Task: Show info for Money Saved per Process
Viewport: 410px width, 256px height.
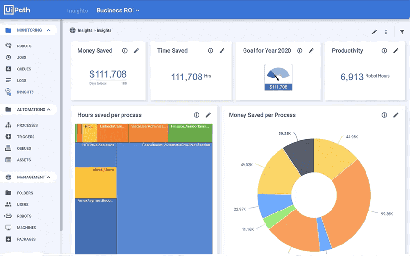Action: [x=384, y=115]
